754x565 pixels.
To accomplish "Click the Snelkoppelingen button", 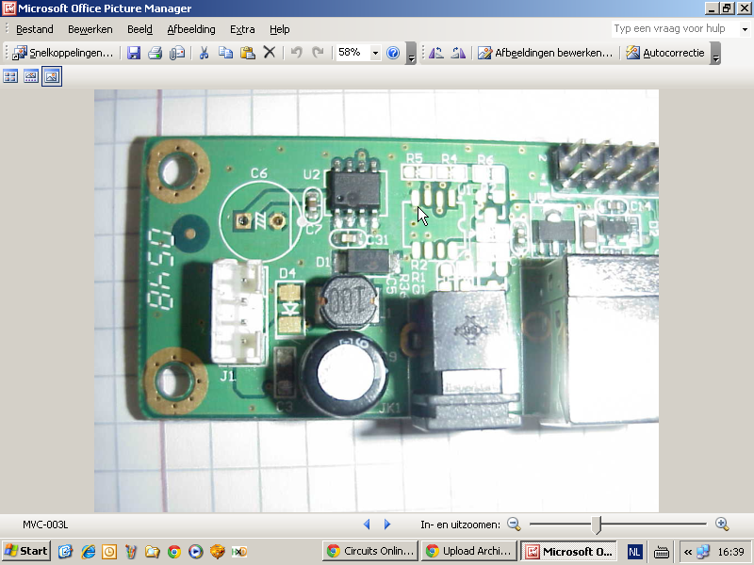I will point(63,53).
